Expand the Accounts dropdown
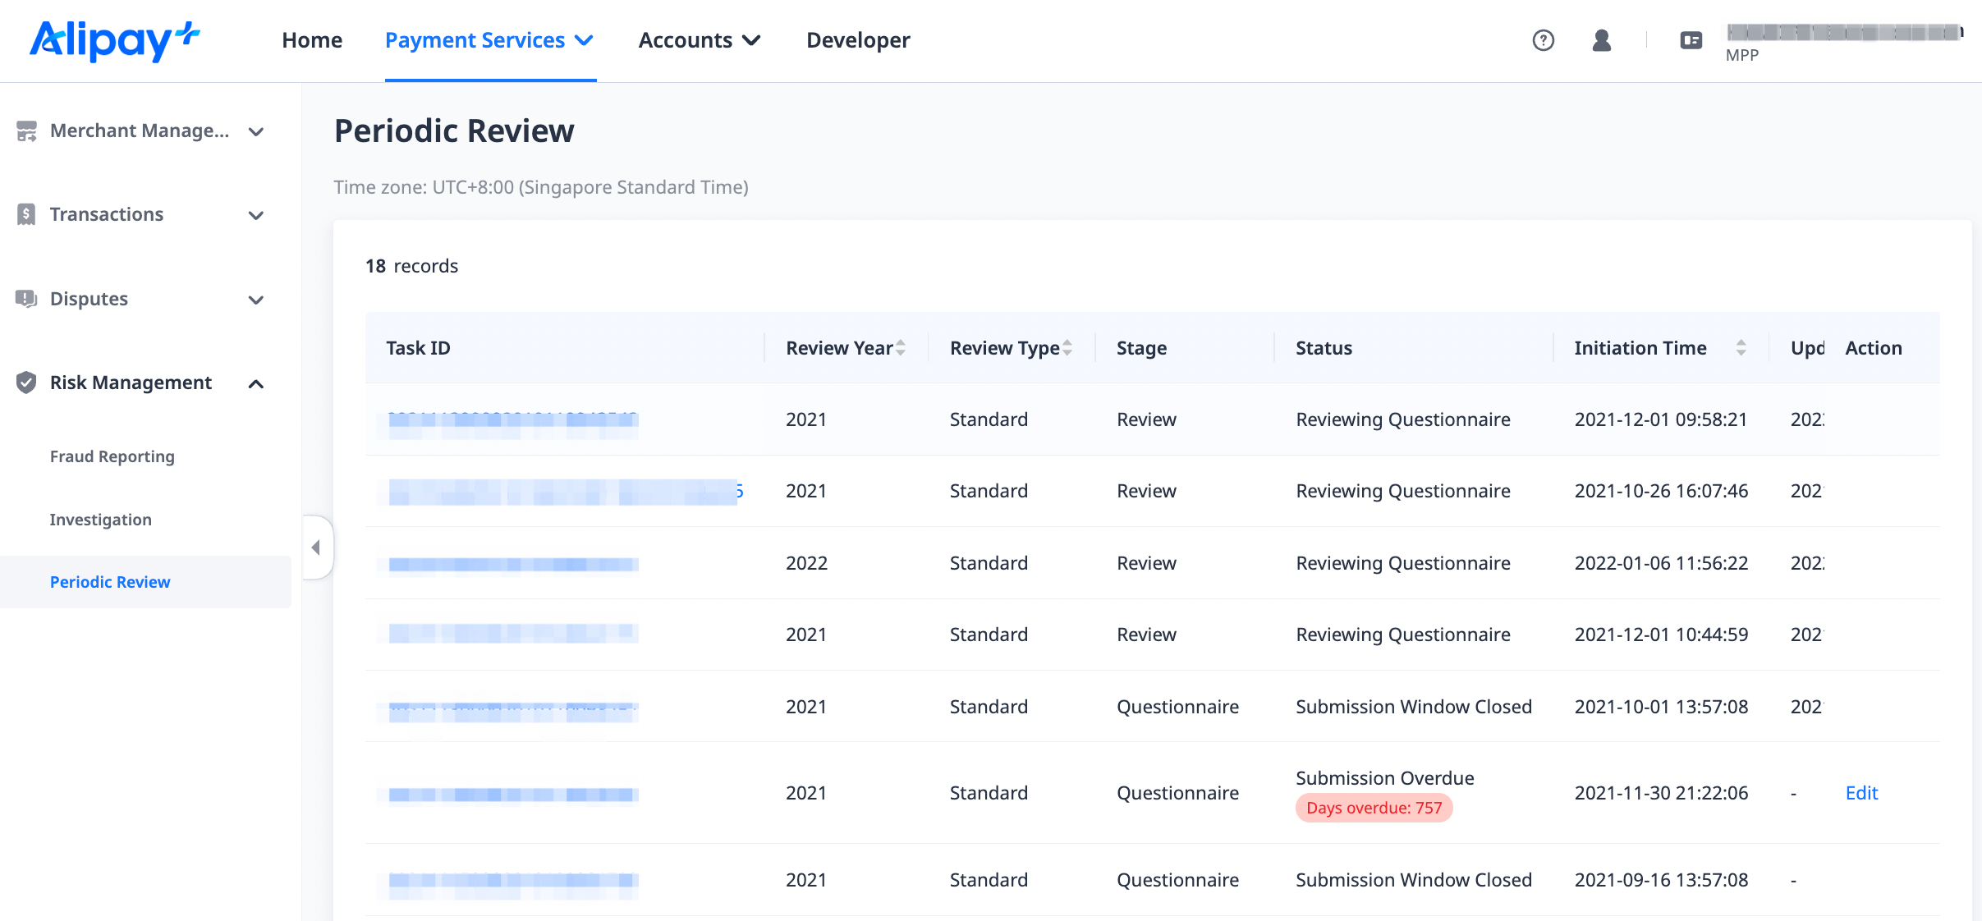 (700, 40)
